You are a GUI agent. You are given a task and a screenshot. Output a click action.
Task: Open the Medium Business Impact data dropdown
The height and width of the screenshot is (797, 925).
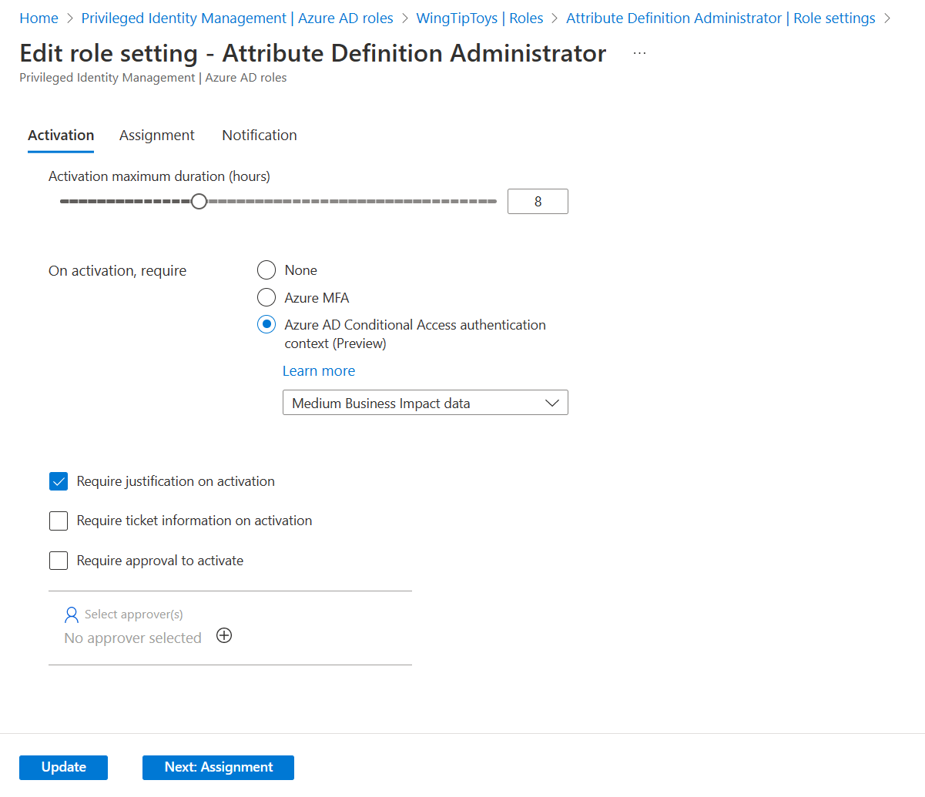(425, 403)
